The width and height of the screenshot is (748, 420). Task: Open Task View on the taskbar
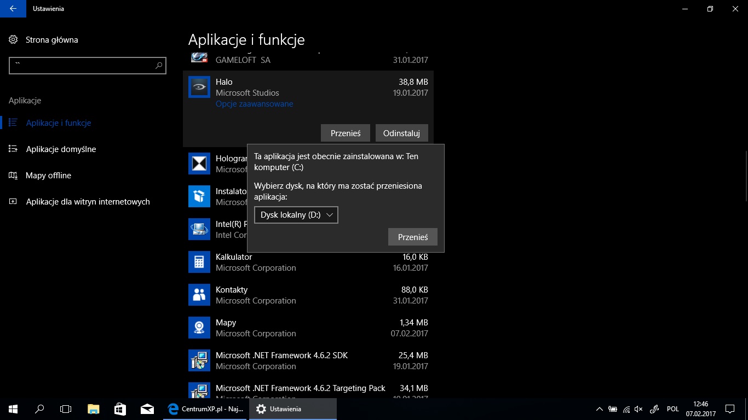click(x=66, y=409)
